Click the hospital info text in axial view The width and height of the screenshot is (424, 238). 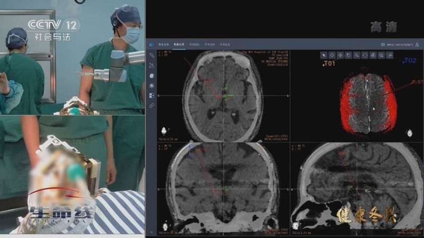click(x=265, y=58)
